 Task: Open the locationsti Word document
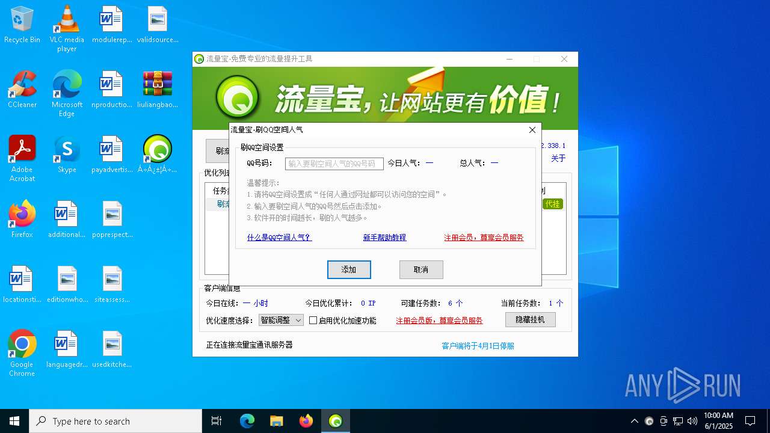click(22, 284)
